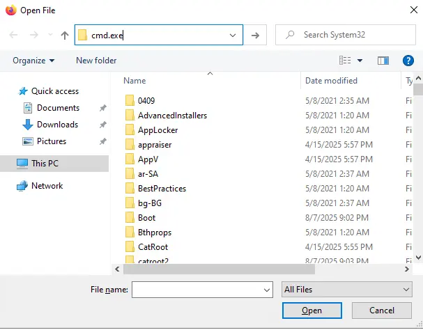This screenshot has height=330, width=423.
Task: Click New folder in toolbar
Action: pos(96,61)
